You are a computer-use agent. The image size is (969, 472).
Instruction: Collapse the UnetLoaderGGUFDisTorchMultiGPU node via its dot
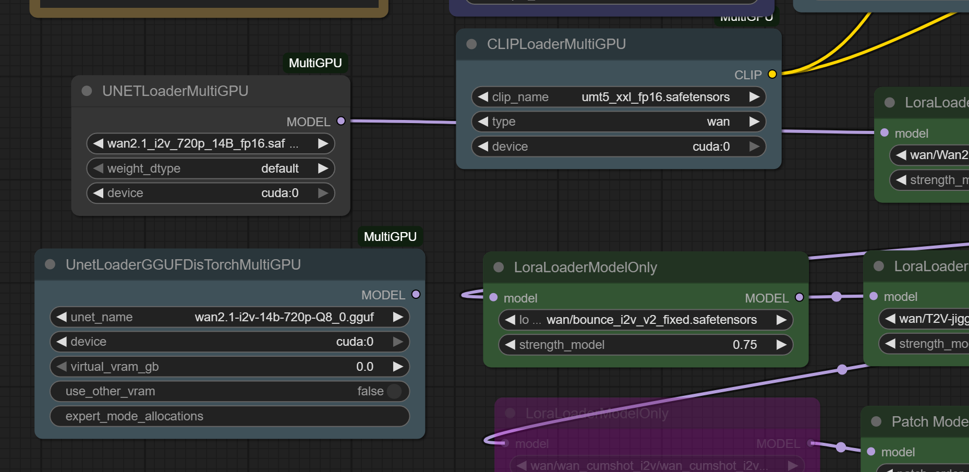(50, 264)
